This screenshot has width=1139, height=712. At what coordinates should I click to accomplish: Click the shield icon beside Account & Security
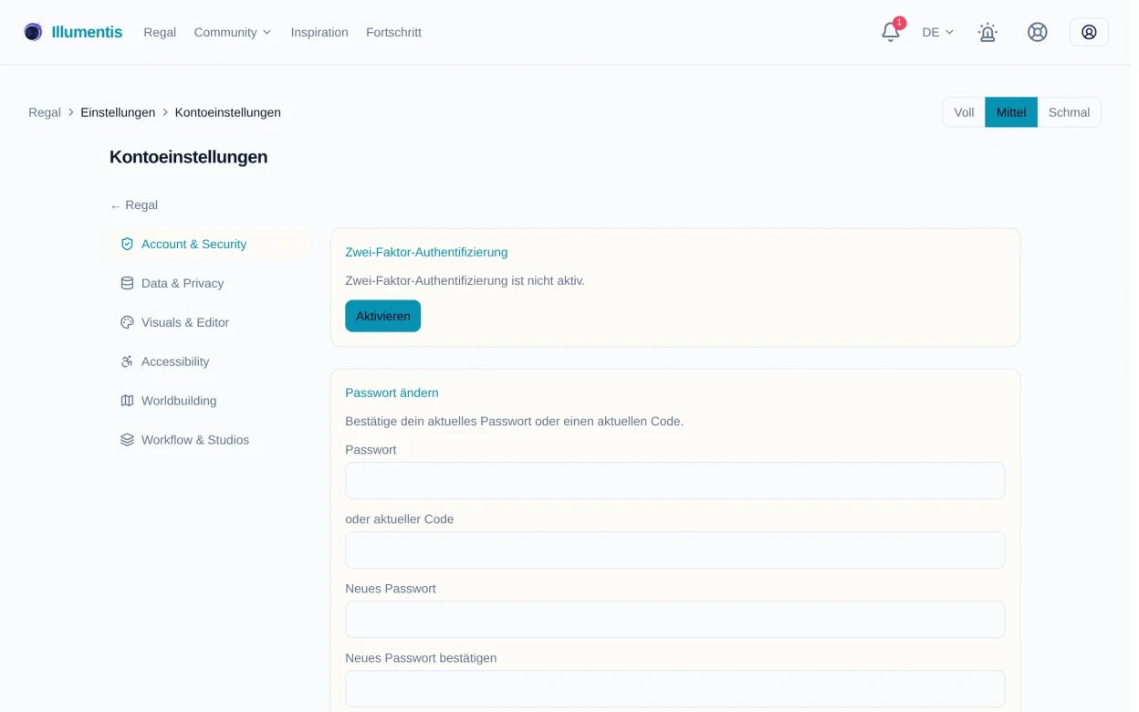pos(127,244)
